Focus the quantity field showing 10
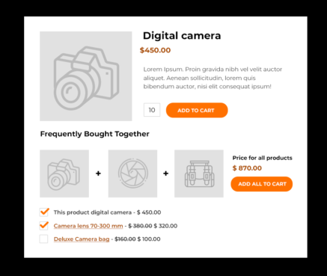 [x=152, y=110]
